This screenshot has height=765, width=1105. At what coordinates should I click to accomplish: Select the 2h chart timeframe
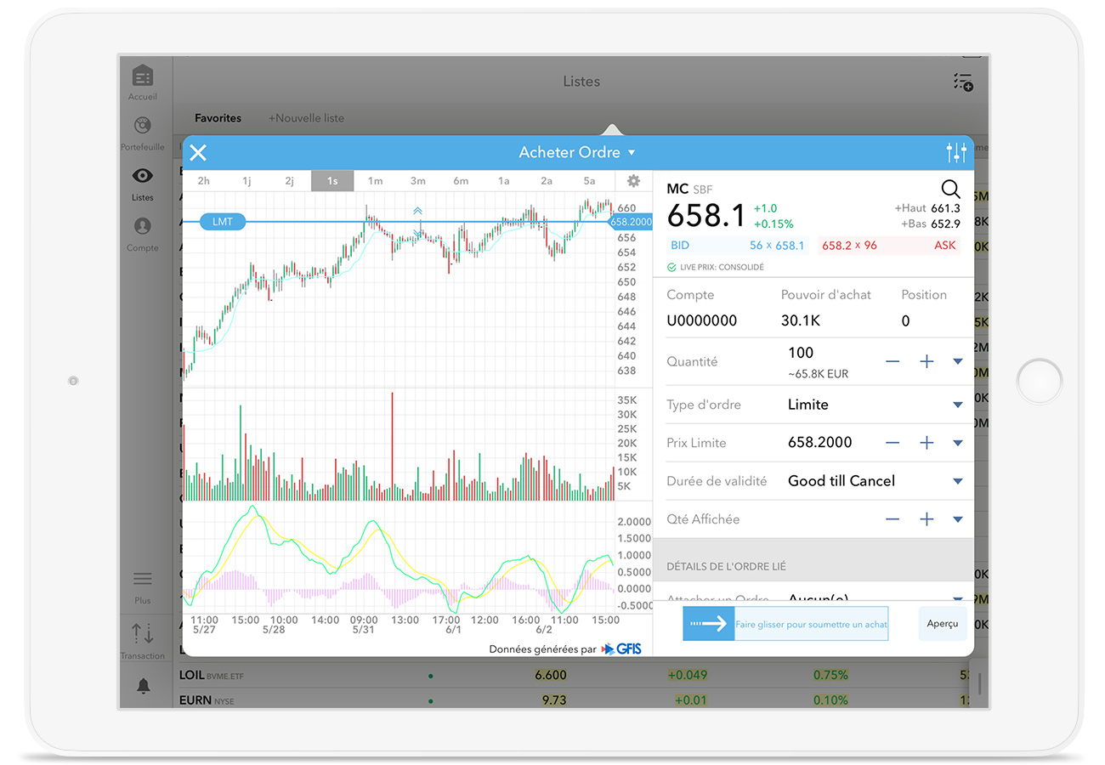[x=204, y=181]
